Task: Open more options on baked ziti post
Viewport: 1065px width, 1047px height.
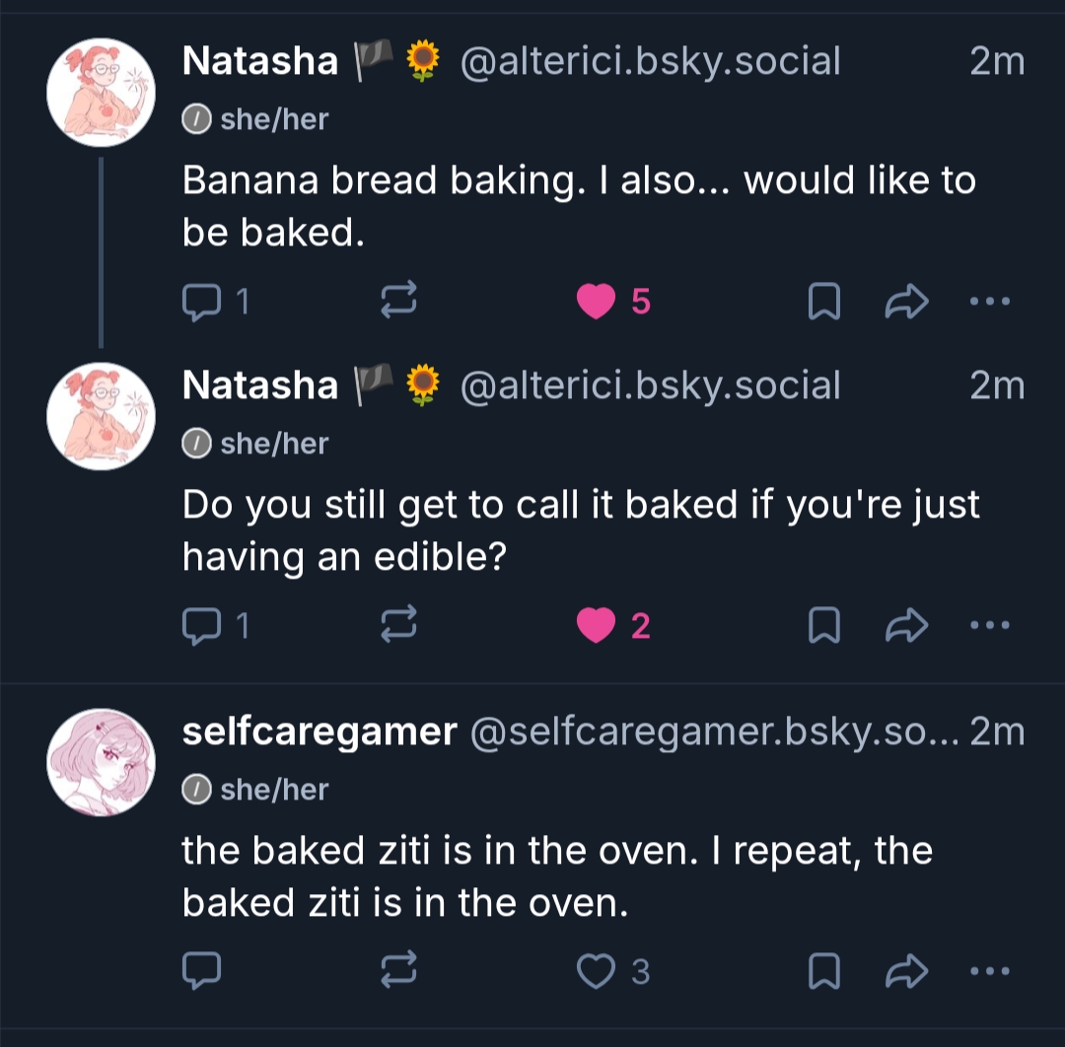Action: (990, 972)
